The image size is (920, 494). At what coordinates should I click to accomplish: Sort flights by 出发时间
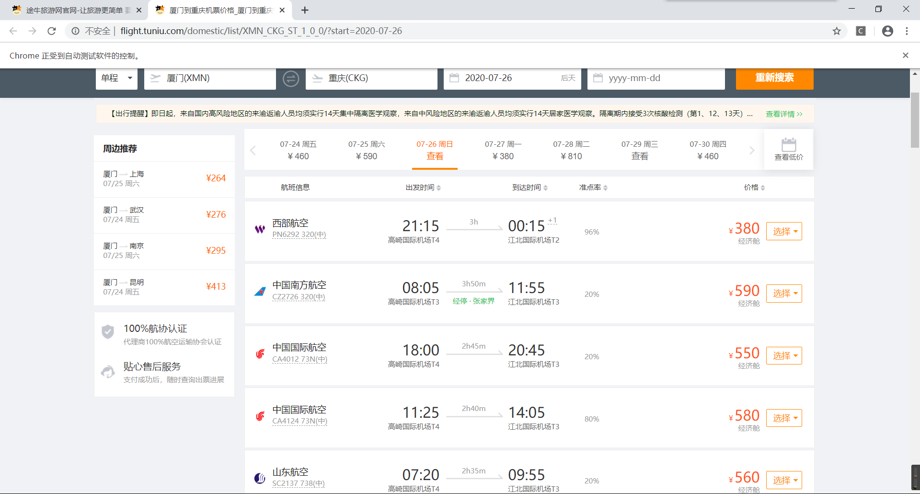[x=423, y=188]
